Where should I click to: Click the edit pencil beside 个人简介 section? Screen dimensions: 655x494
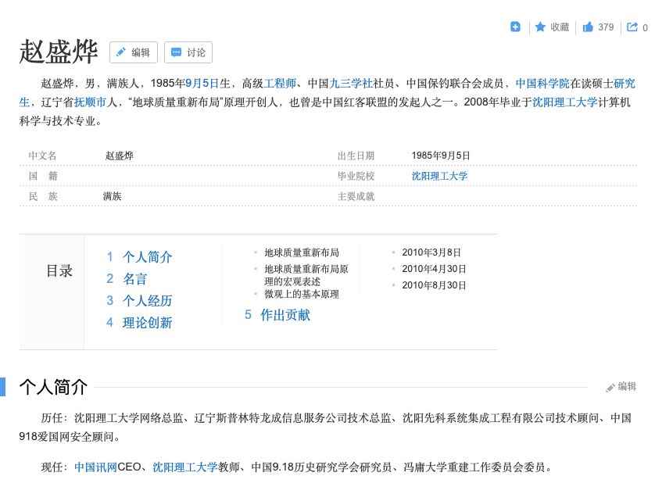[x=609, y=386]
